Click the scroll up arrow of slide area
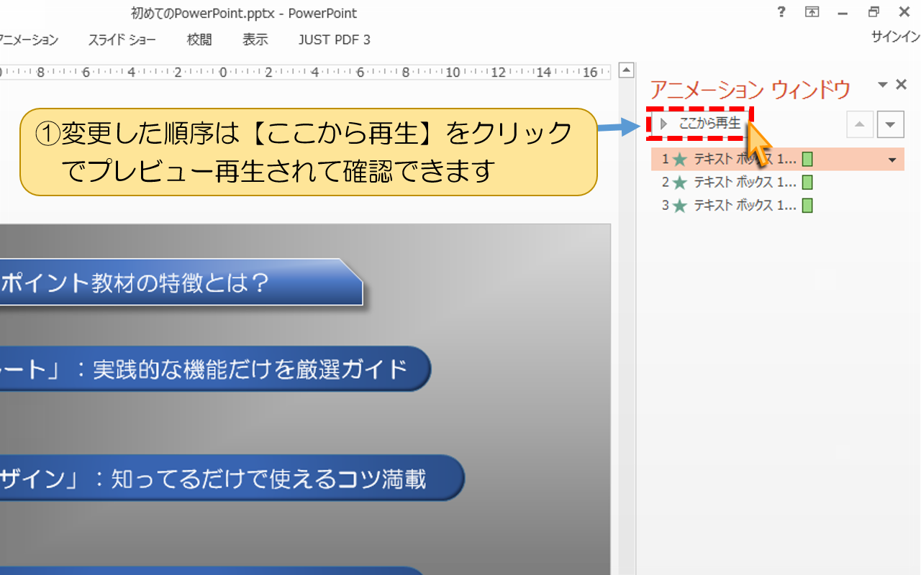This screenshot has width=921, height=575. pyautogui.click(x=626, y=70)
